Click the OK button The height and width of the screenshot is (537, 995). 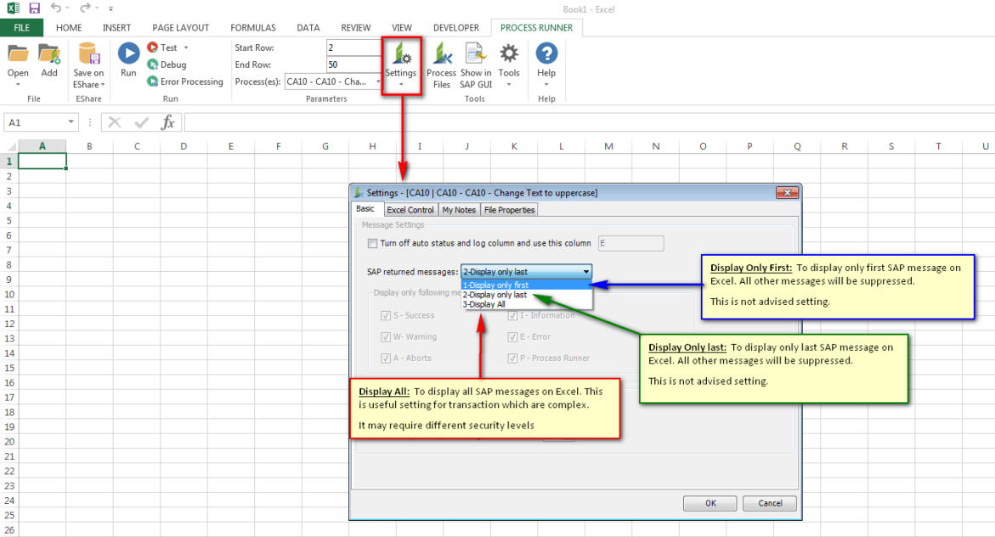tap(710, 503)
